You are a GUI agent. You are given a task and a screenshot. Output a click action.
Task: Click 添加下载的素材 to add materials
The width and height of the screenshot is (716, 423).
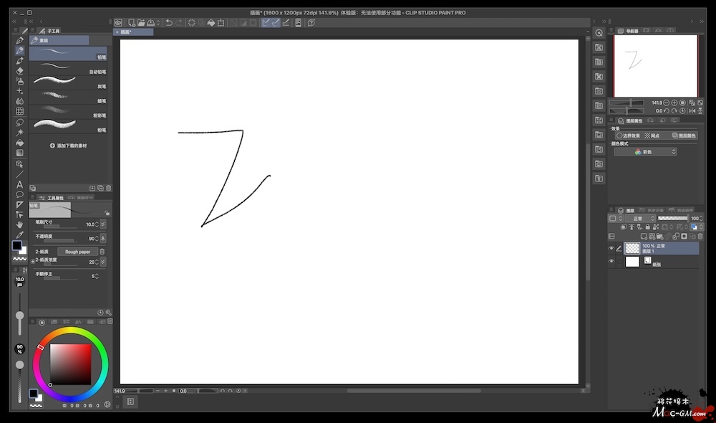pos(69,146)
